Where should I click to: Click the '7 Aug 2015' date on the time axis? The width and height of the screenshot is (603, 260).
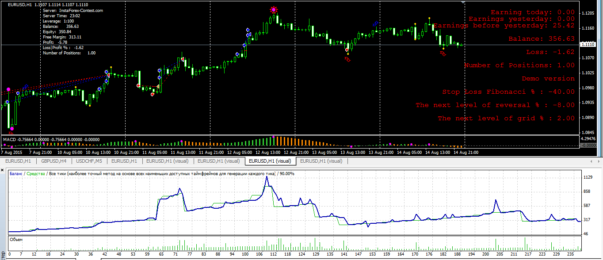(x=12, y=152)
